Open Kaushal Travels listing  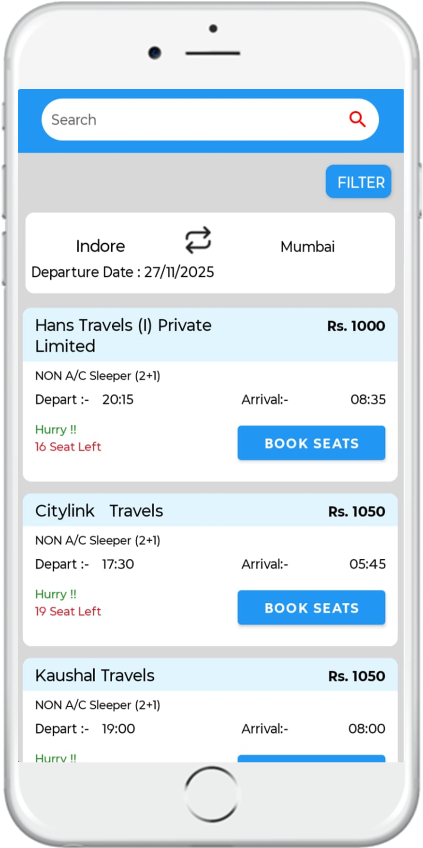(x=95, y=675)
